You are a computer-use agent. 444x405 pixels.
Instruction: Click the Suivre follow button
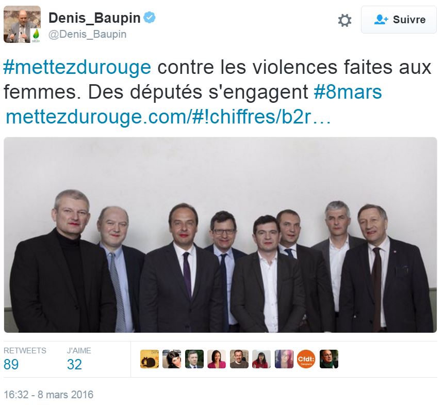(399, 20)
